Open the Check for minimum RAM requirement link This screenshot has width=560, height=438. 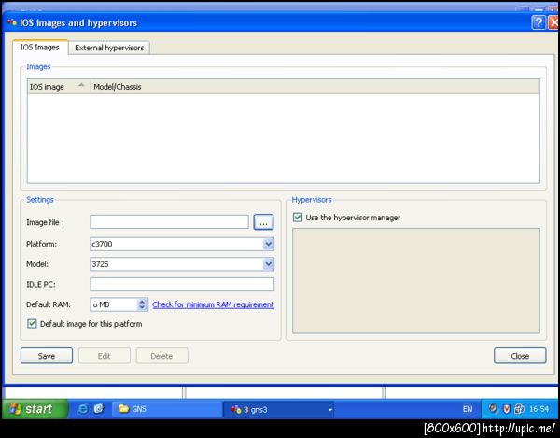(213, 304)
